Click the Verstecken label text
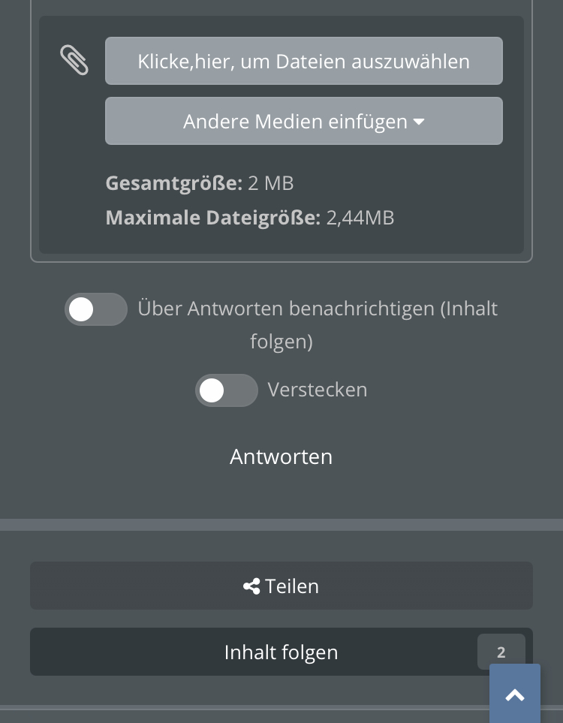Viewport: 563px width, 723px height. point(318,390)
